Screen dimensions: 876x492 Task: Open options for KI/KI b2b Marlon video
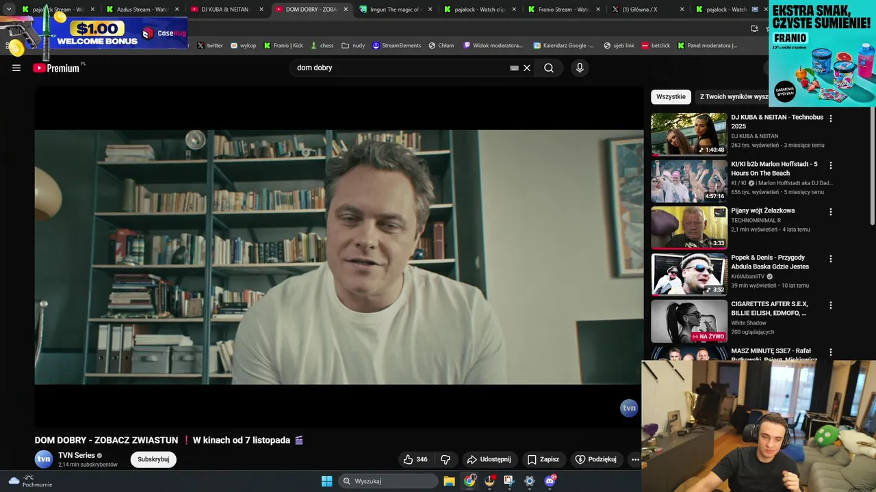point(831,165)
